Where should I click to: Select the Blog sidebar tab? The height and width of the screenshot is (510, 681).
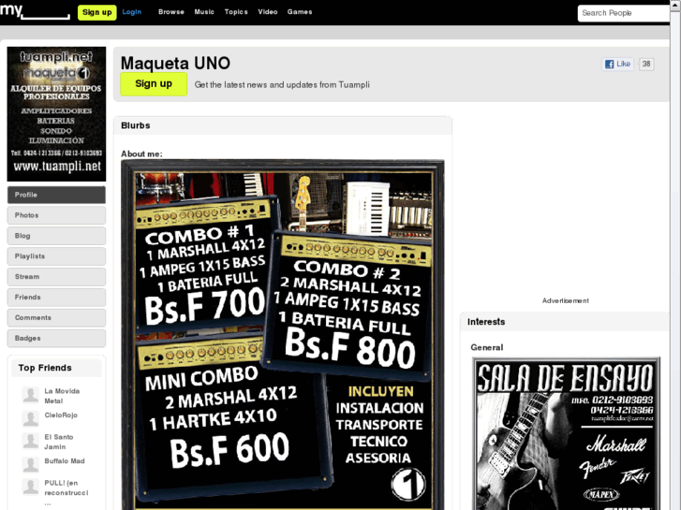[x=56, y=236]
